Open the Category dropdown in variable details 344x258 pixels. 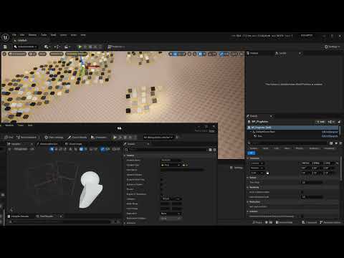[171, 199]
